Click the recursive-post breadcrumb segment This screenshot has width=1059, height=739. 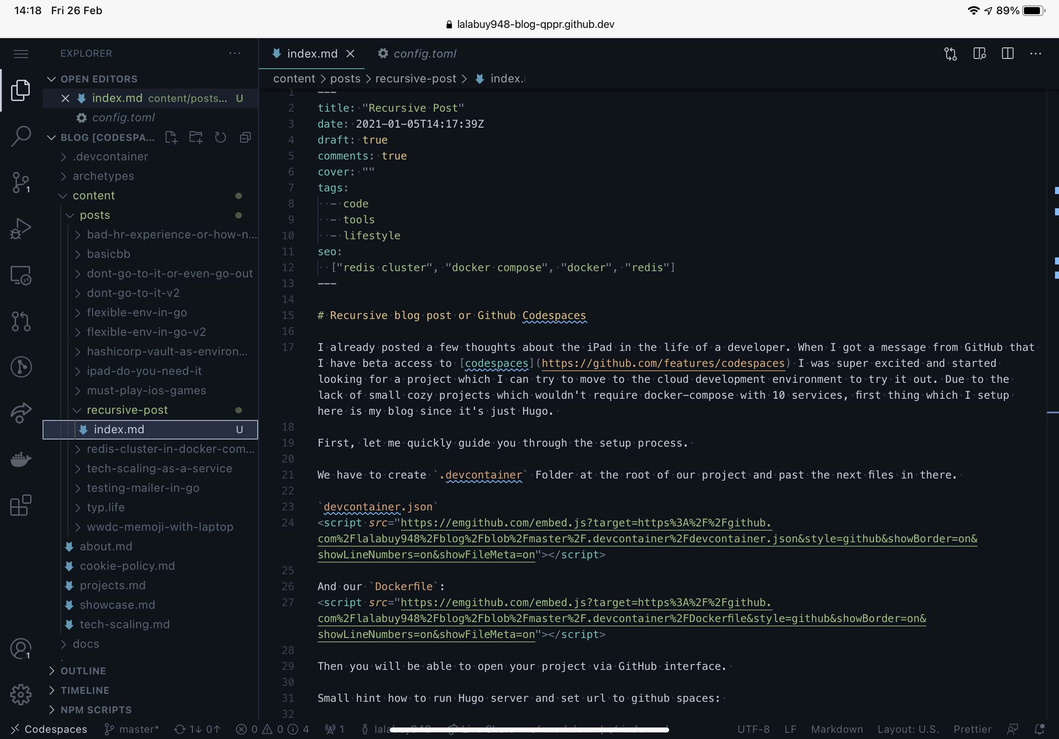[416, 79]
